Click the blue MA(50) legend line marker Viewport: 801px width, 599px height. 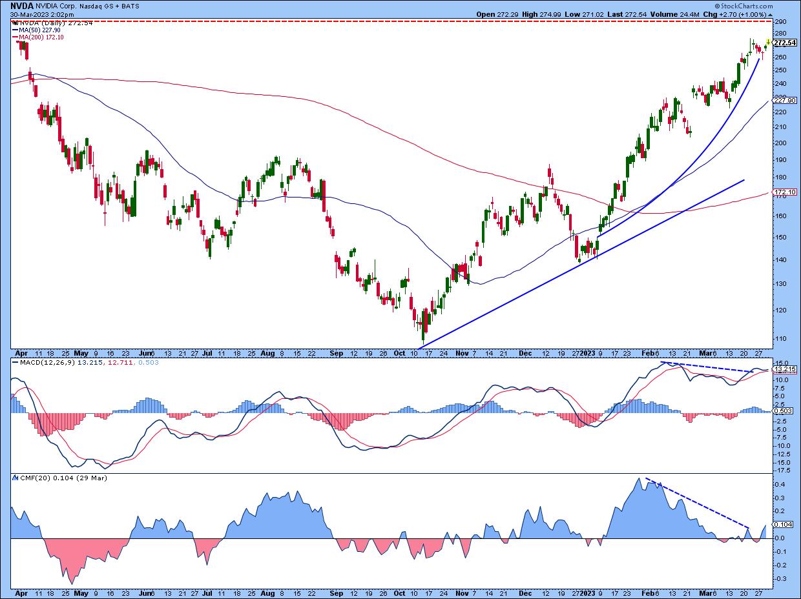click(x=15, y=30)
